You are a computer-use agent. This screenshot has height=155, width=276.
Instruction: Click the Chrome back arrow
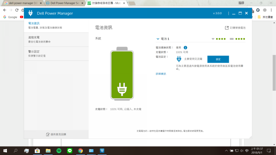coord(5,10)
